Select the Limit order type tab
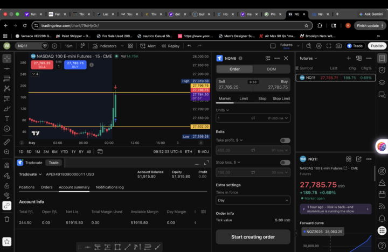The height and width of the screenshot is (252, 388). point(244,99)
